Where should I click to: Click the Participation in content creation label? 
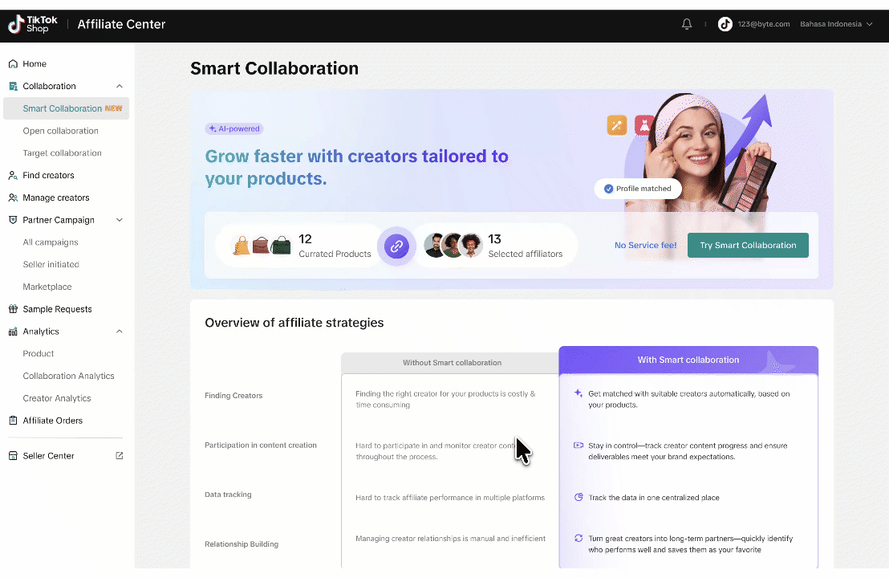(x=261, y=446)
